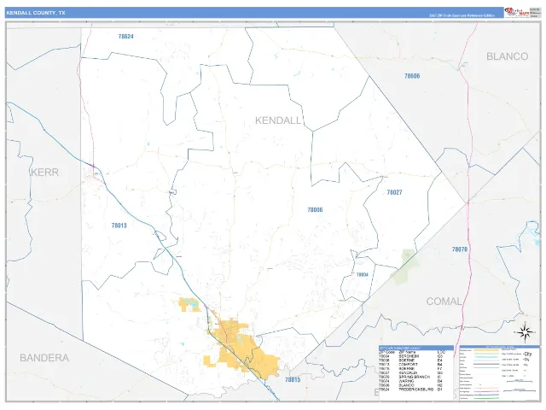Screen dimensions: 546x410
Task: Click the ZIP Code Business Reference Edition subtitle
Action: point(462,15)
